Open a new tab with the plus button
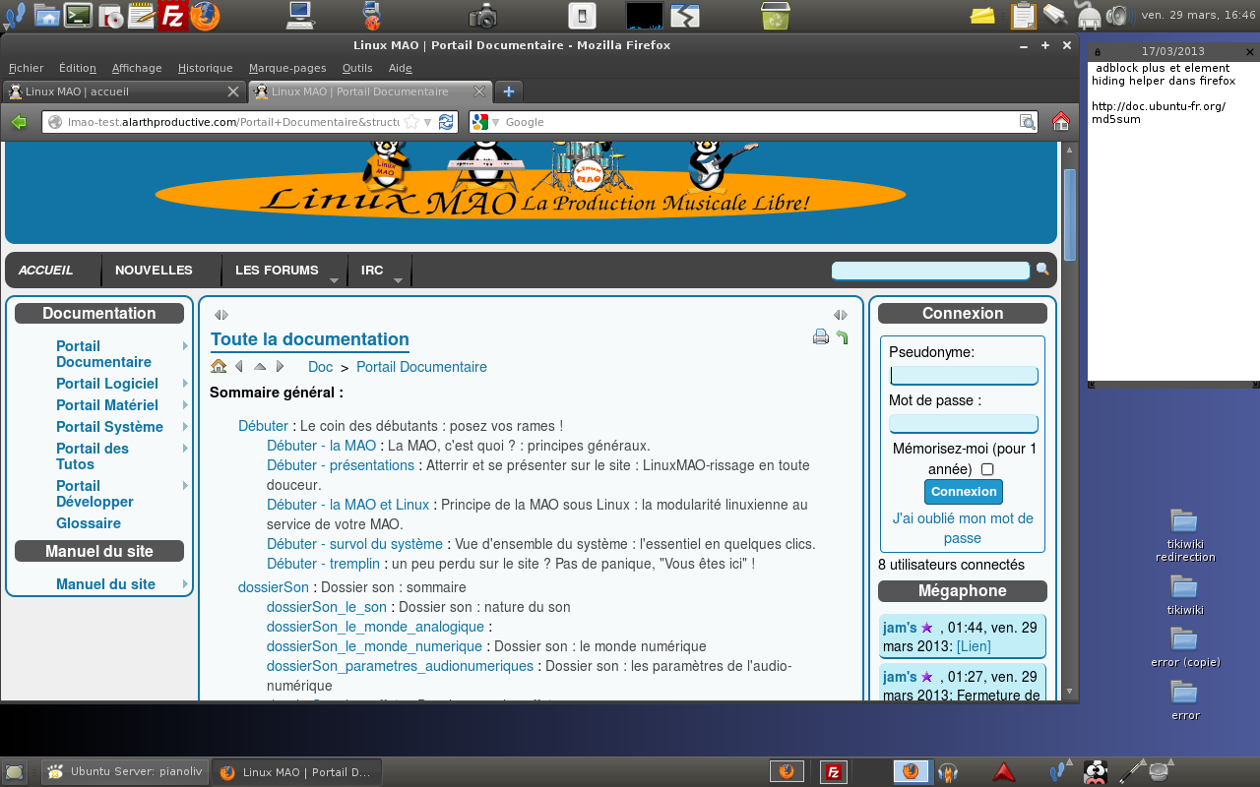Screen dimensions: 1260x787 [x=509, y=91]
